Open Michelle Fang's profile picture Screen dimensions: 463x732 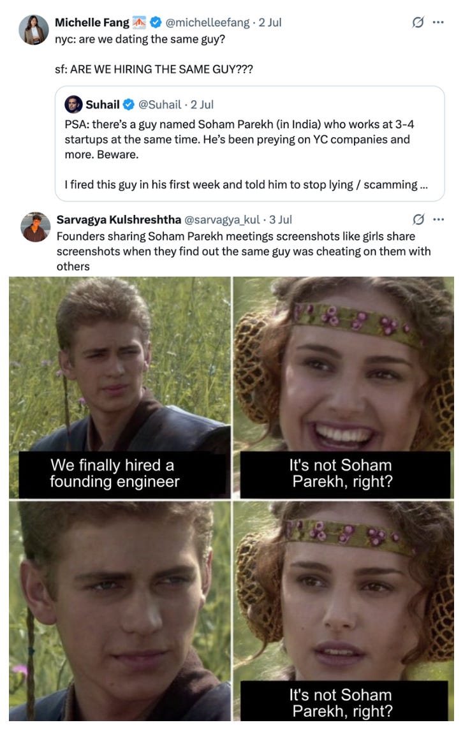34,30
